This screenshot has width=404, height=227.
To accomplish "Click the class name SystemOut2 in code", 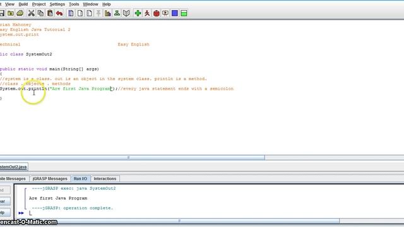I will pyautogui.click(x=39, y=54).
